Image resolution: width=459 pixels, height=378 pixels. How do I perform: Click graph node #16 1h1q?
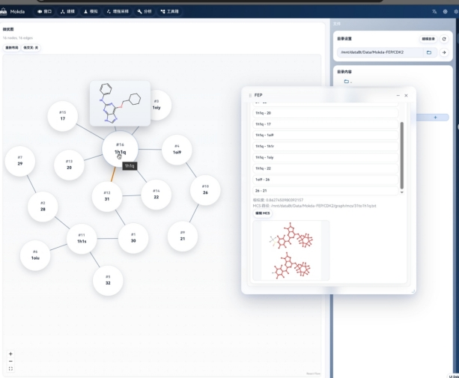tap(120, 149)
